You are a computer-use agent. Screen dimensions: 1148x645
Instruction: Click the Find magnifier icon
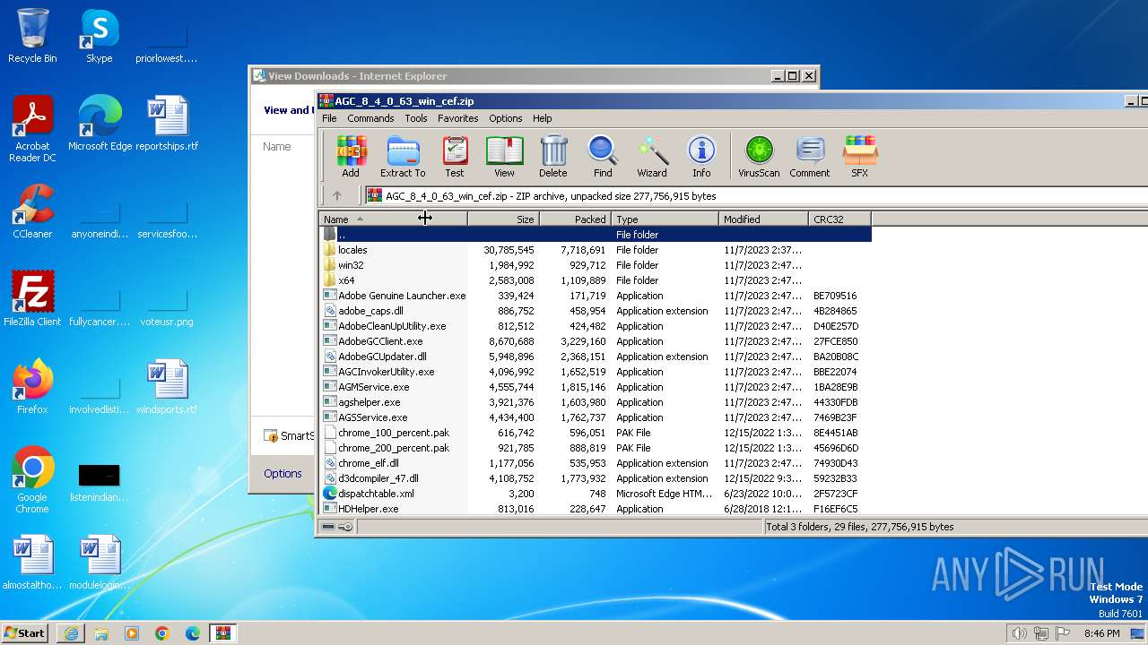click(603, 157)
